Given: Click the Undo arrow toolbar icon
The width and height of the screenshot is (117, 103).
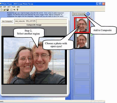Looking at the screenshot, I should click(14, 10).
